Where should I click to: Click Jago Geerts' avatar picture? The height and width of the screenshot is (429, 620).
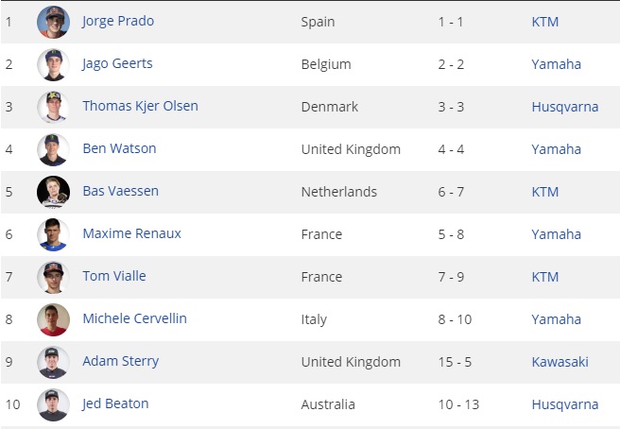53,64
